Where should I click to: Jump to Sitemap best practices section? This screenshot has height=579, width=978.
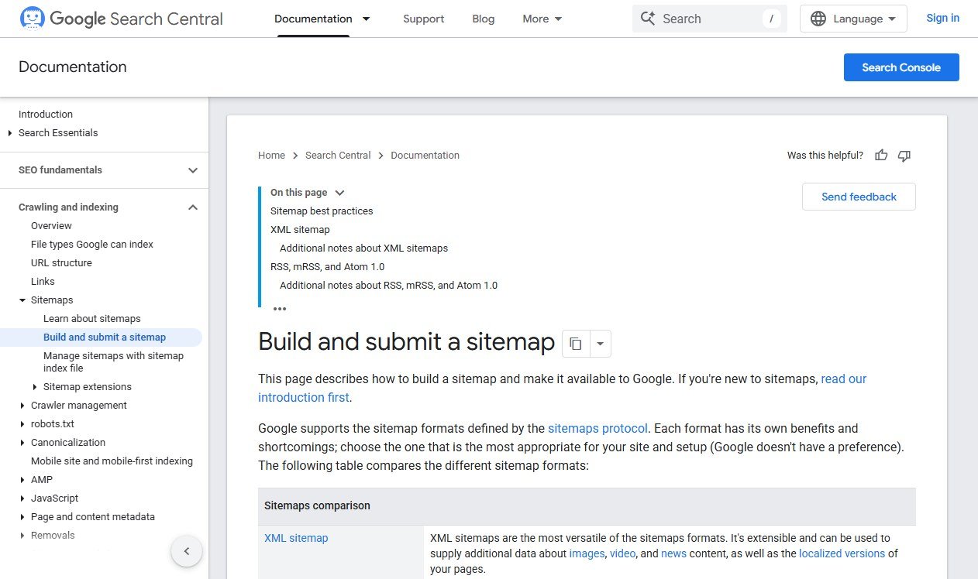click(322, 211)
